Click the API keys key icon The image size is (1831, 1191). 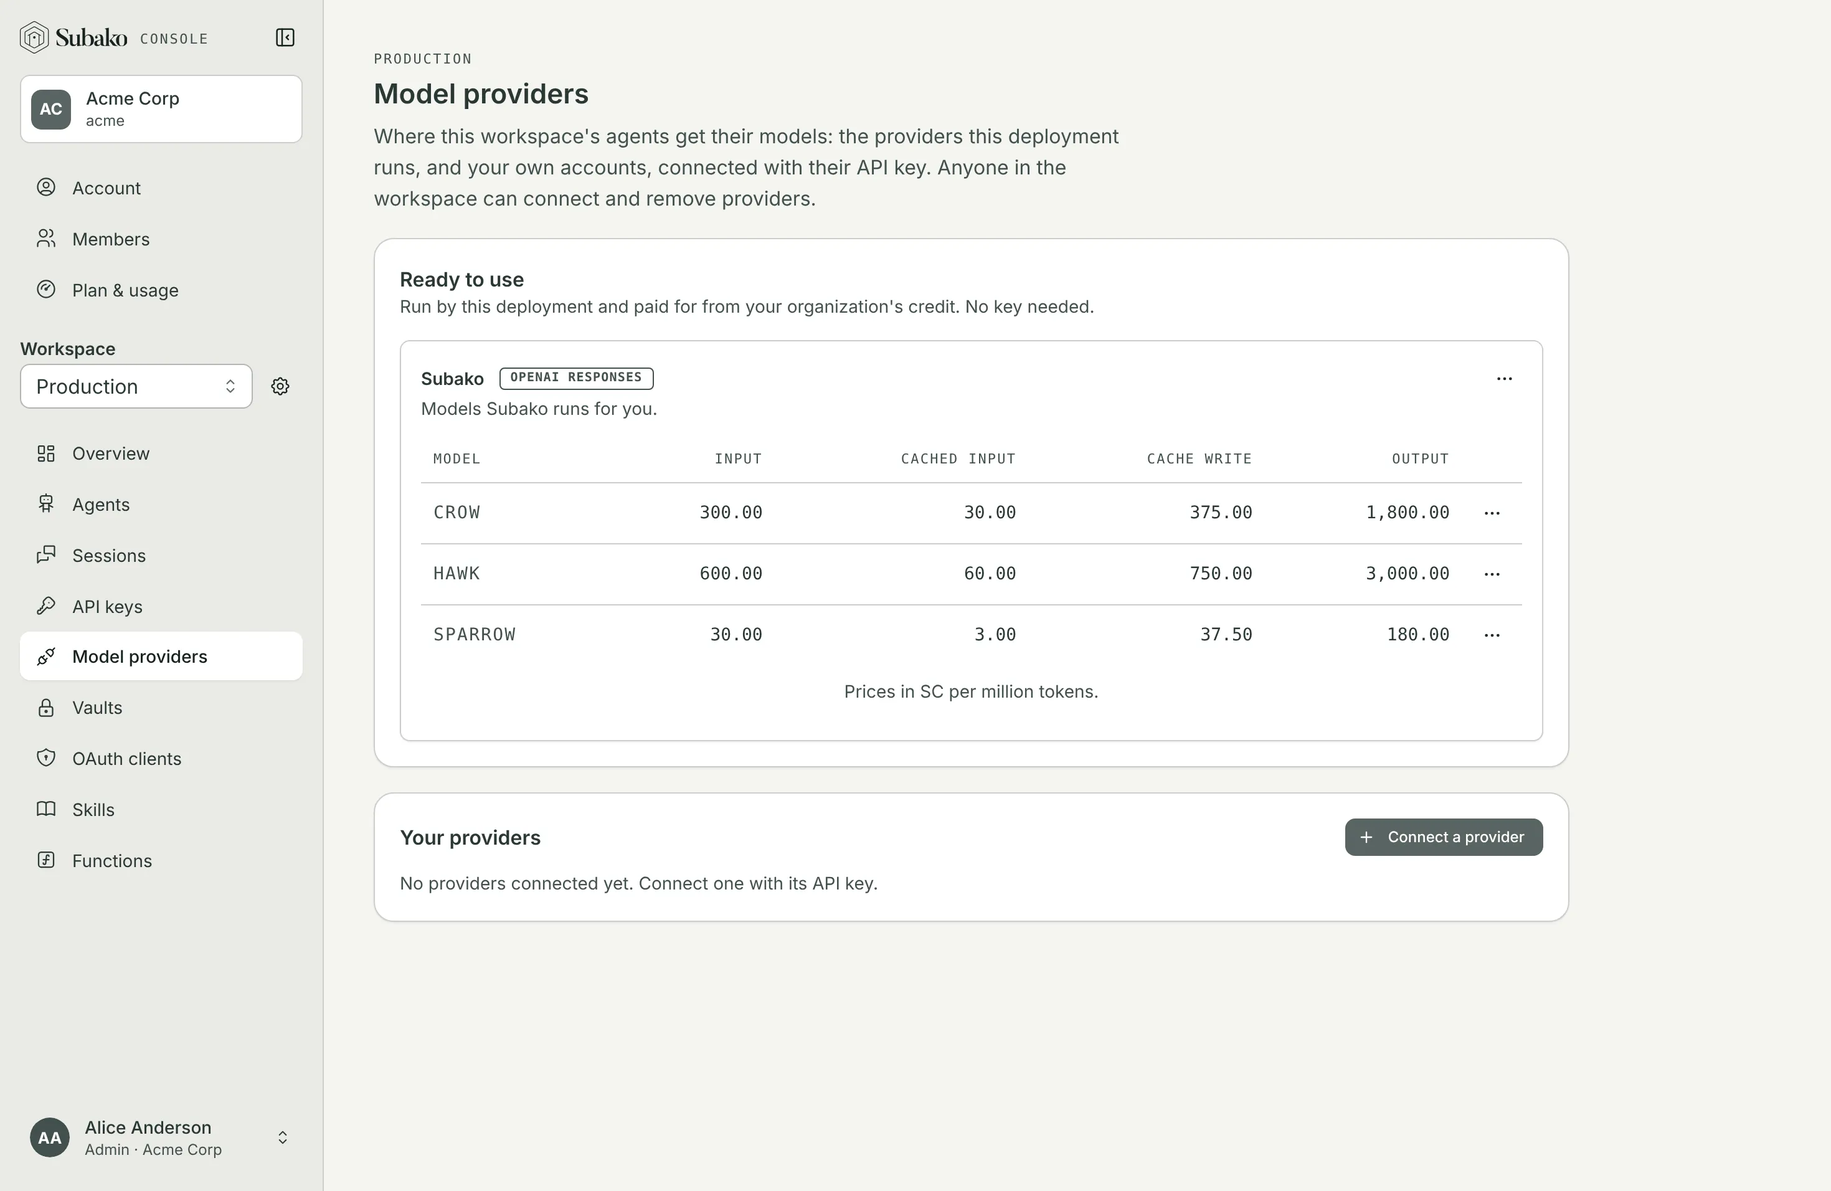(x=46, y=605)
